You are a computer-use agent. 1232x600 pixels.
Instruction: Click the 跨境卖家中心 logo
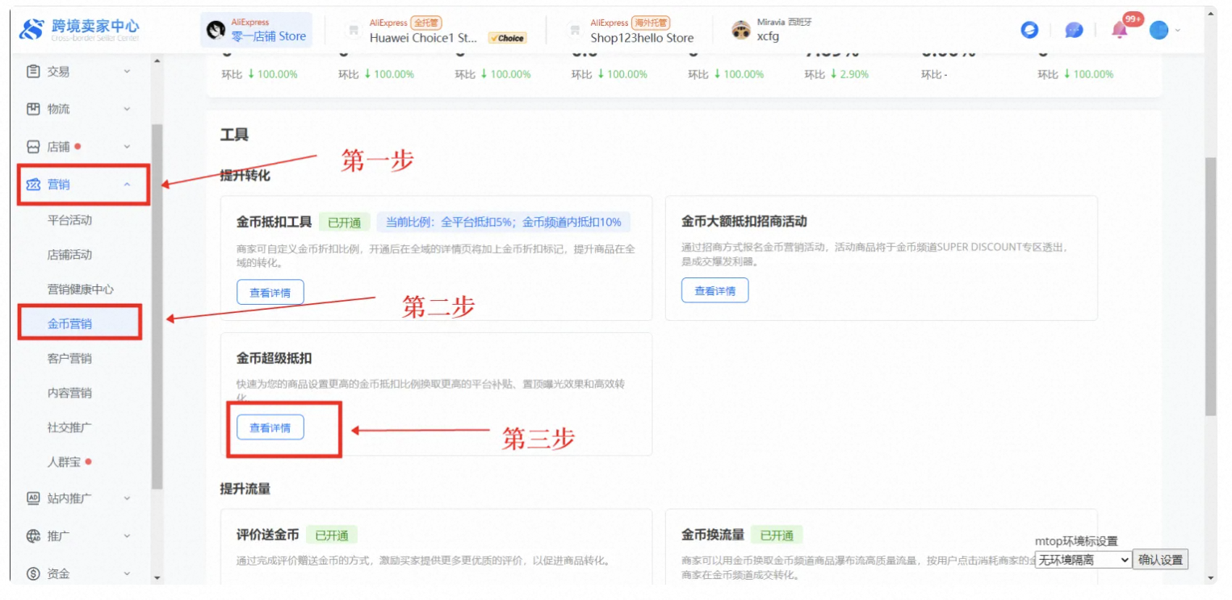pyautogui.click(x=79, y=31)
